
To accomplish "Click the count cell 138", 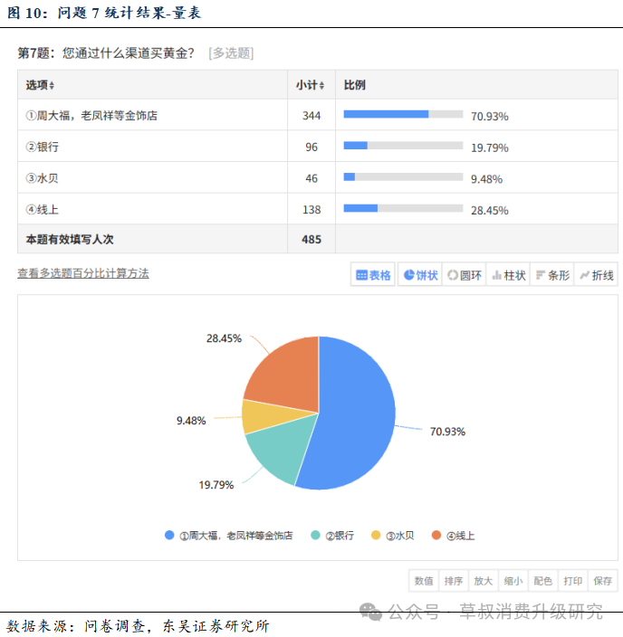I will 311,210.
